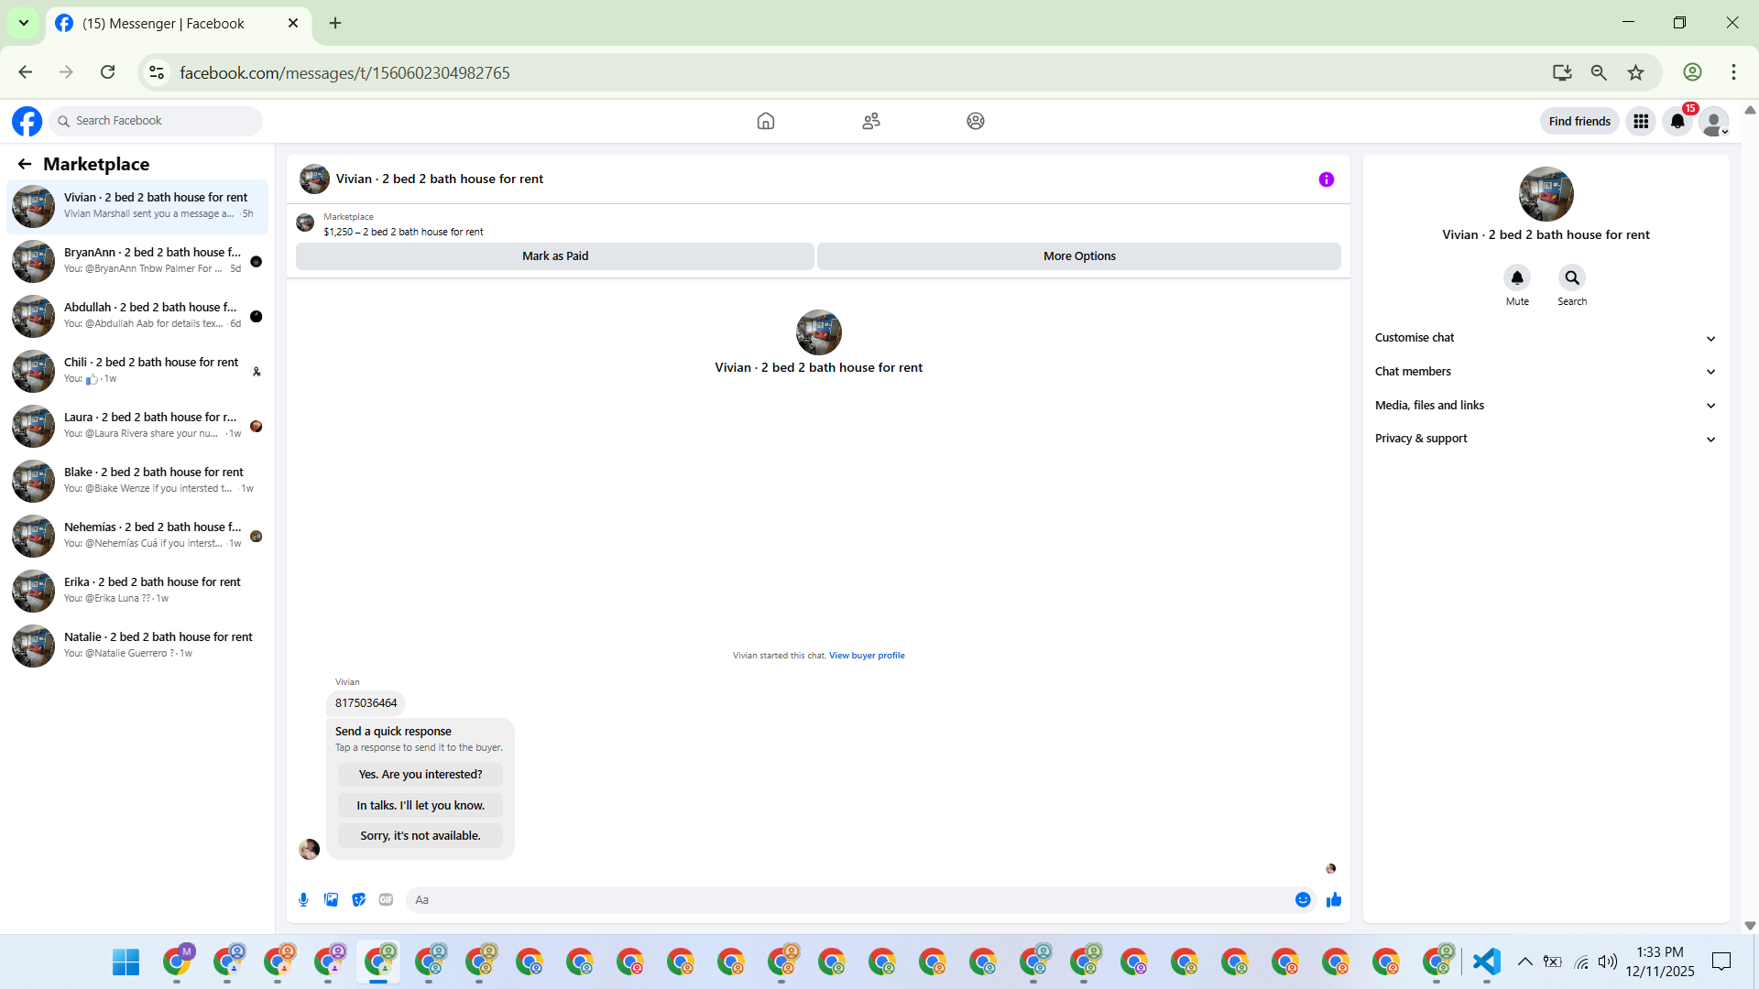Screen dimensions: 1759x989
Task: Open the GIF picker icon
Action: click(x=386, y=900)
